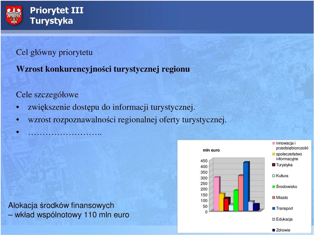Click the dark navy Zdrowie bar
Image resolution: width=314 pixels, height=235 pixels.
click(x=256, y=207)
